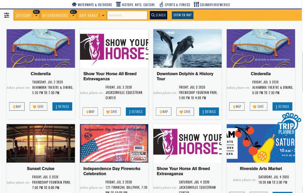Screen dimensions: 303x193
Task: Open the Friday Jul 3 Cinderella thumbnail
Action: (x=261, y=49)
